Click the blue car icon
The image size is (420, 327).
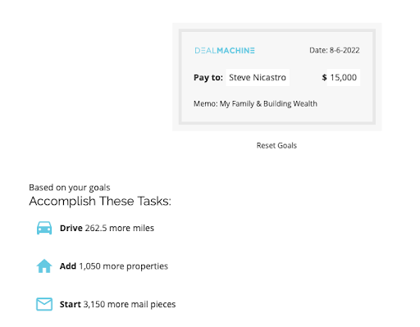(44, 228)
